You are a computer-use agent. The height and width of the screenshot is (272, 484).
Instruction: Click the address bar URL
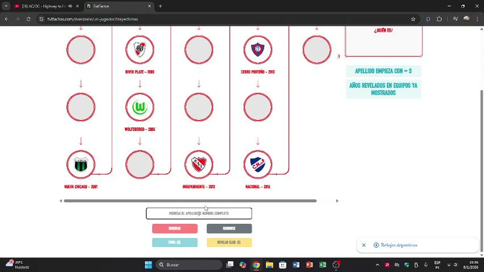click(x=92, y=19)
